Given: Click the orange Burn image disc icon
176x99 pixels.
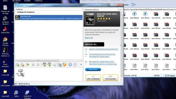Looking at the screenshot, I should tap(64, 64).
